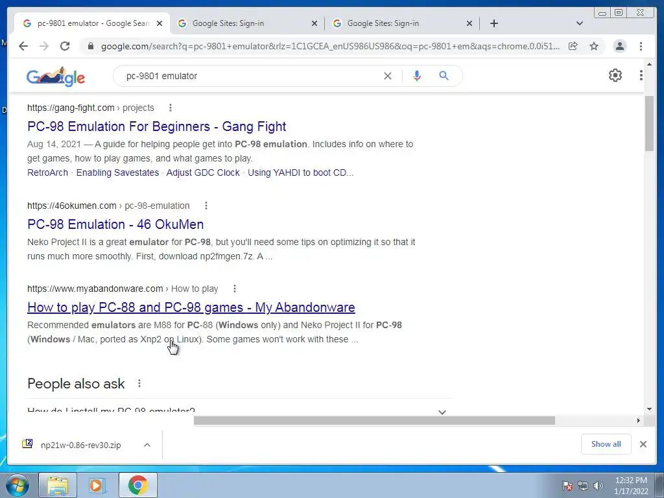Viewport: 664px width, 498px height.
Task: Open Google page options beside the gear
Action: point(641,75)
